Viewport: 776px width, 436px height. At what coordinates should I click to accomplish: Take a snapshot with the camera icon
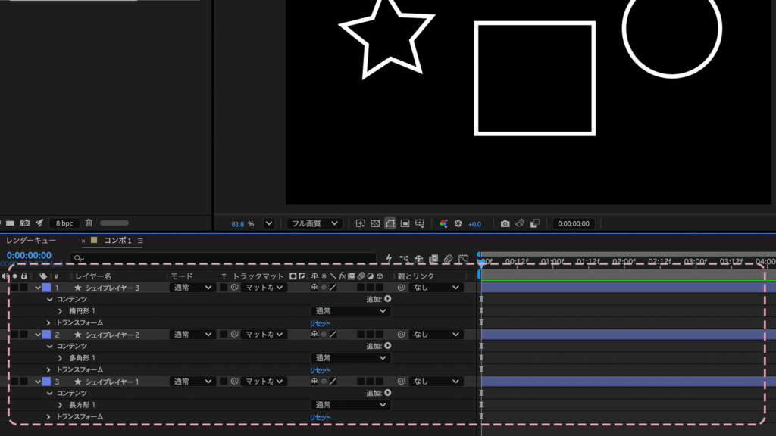505,223
